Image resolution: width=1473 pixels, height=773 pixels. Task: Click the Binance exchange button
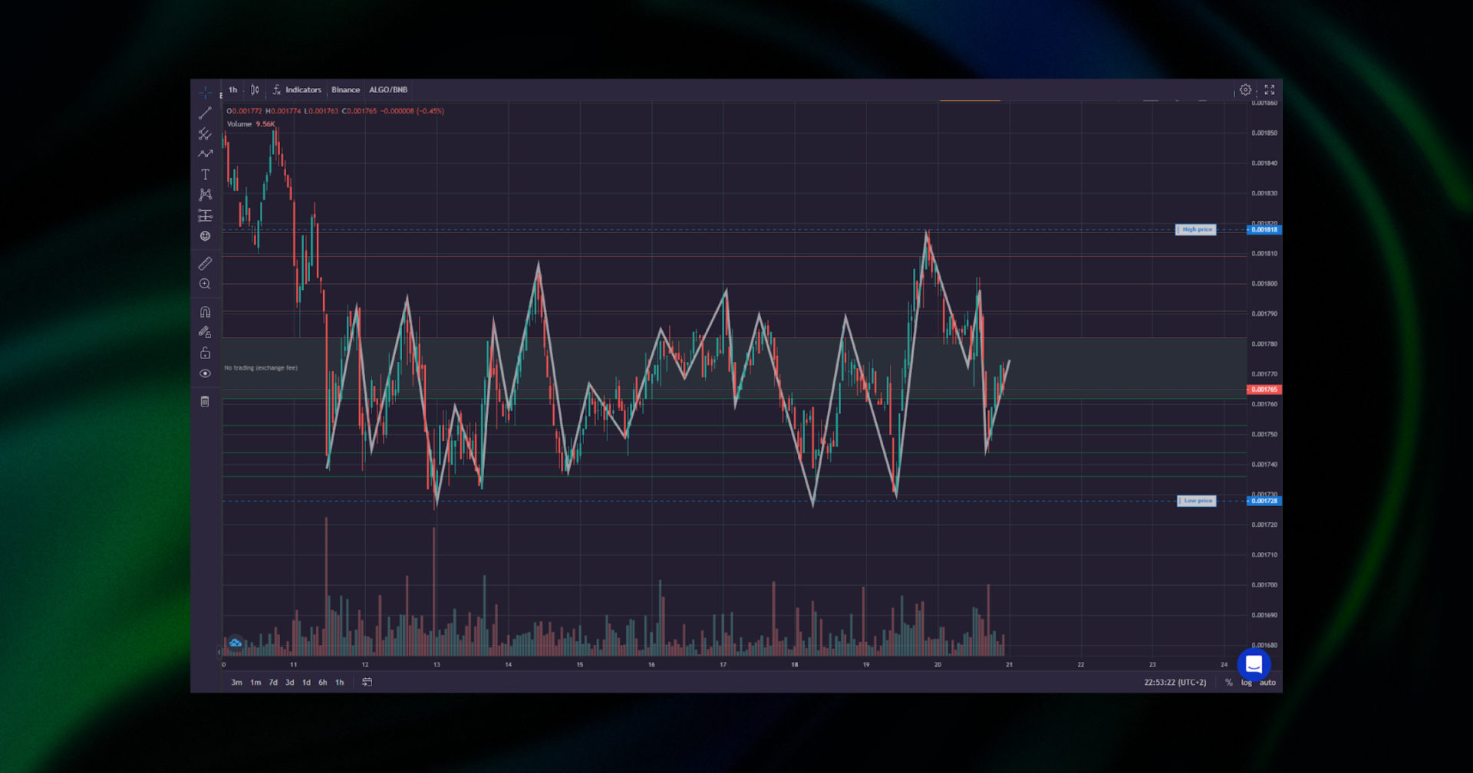coord(345,90)
